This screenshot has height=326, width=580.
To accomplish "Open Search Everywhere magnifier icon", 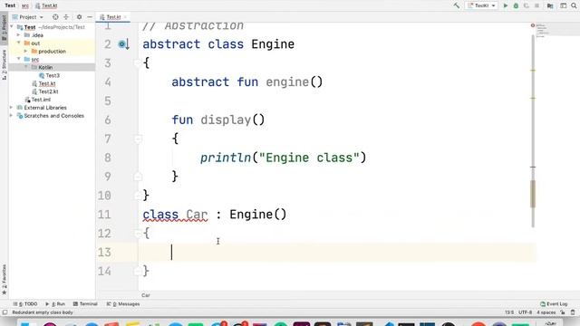I will click(574, 5).
